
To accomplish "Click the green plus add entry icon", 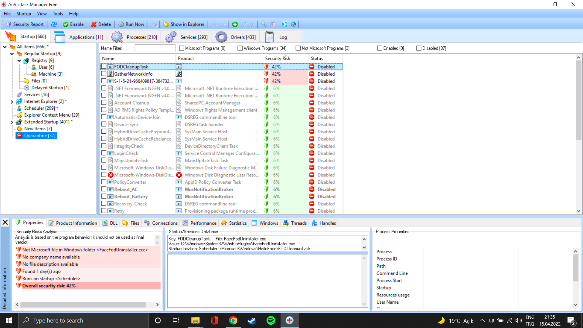I will pyautogui.click(x=235, y=24).
